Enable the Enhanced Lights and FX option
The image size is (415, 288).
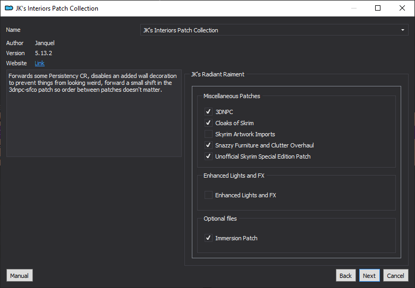(208, 195)
